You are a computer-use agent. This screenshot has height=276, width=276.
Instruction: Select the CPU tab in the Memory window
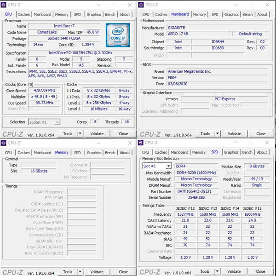click(x=8, y=153)
